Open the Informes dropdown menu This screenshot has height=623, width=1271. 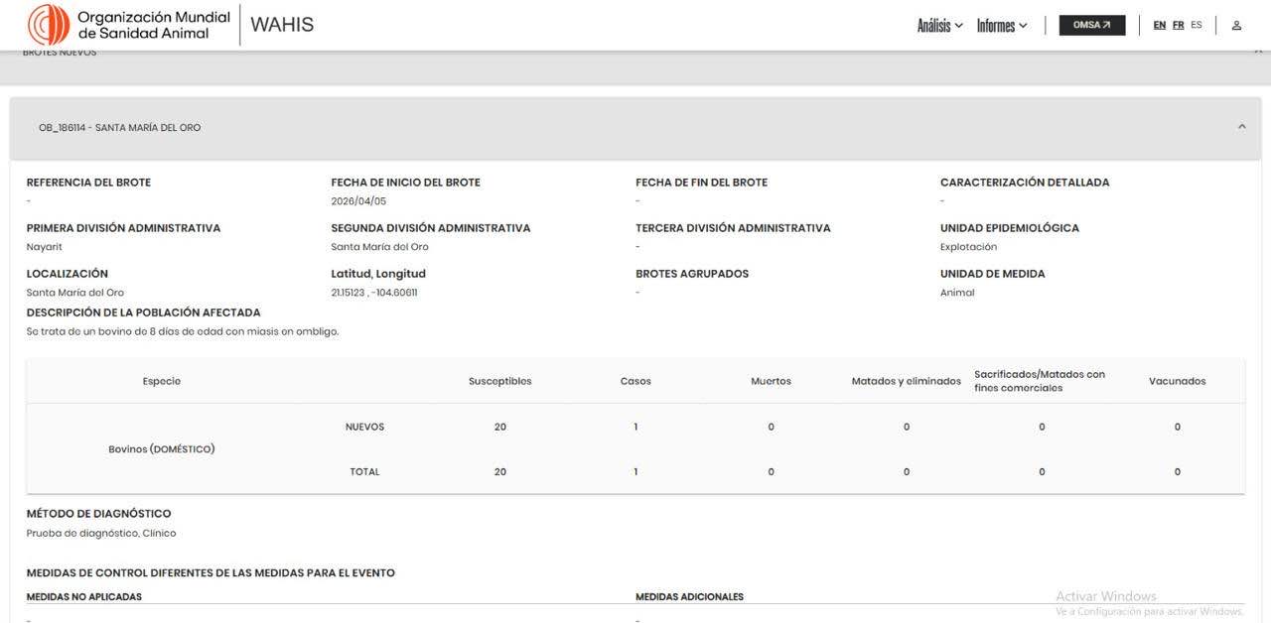point(1001,26)
